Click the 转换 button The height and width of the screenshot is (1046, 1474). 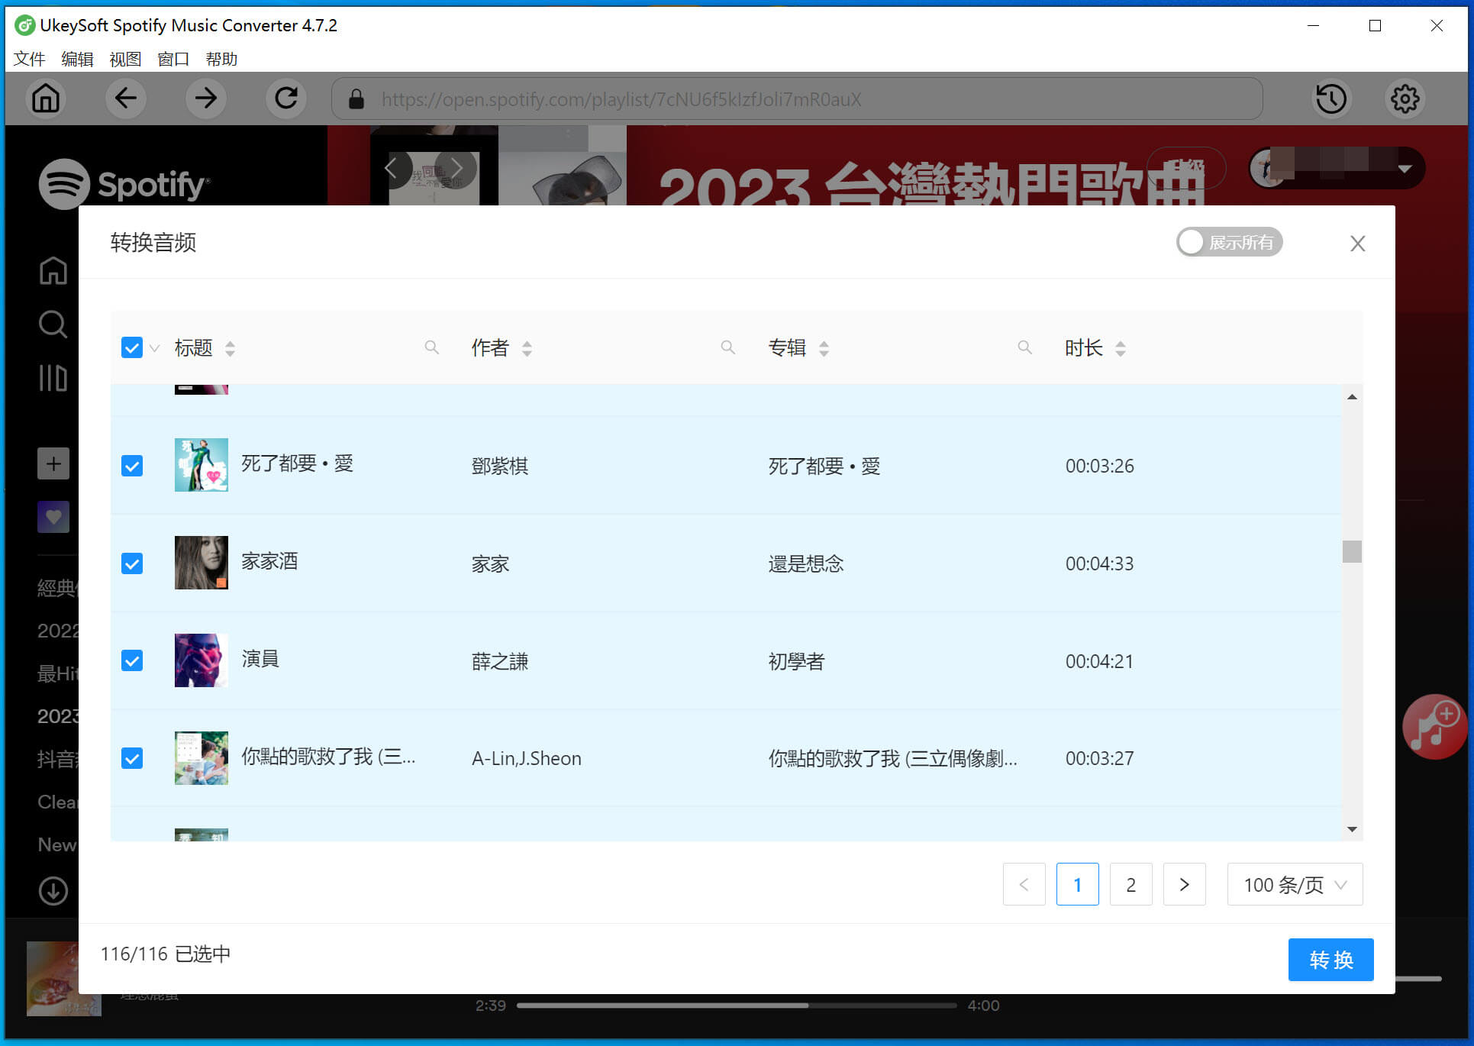(1330, 960)
